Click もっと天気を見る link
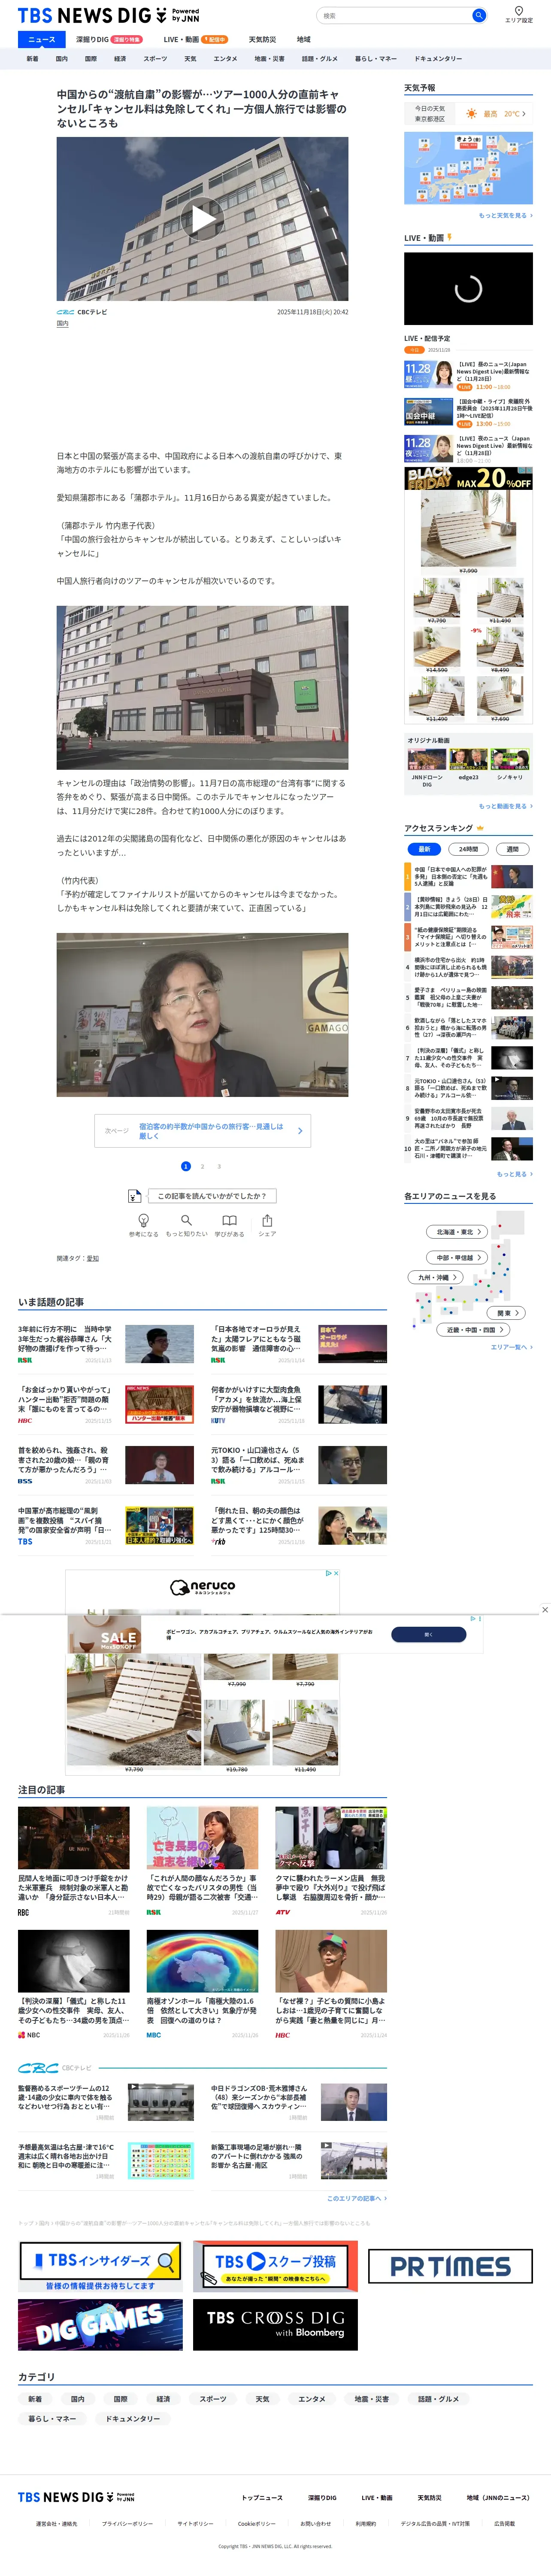The image size is (551, 2576). 505,215
